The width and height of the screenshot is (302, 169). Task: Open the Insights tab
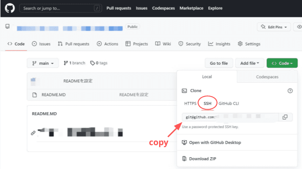(219, 44)
